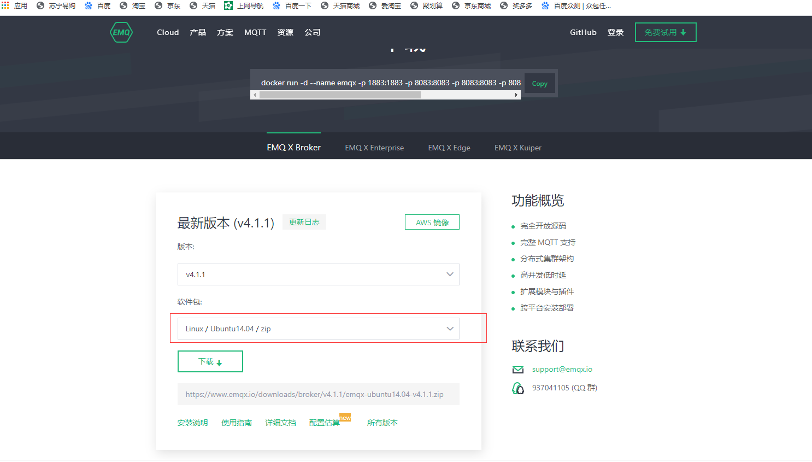The height and width of the screenshot is (462, 812).
Task: Open the 百度 bookmark
Action: [97, 5]
